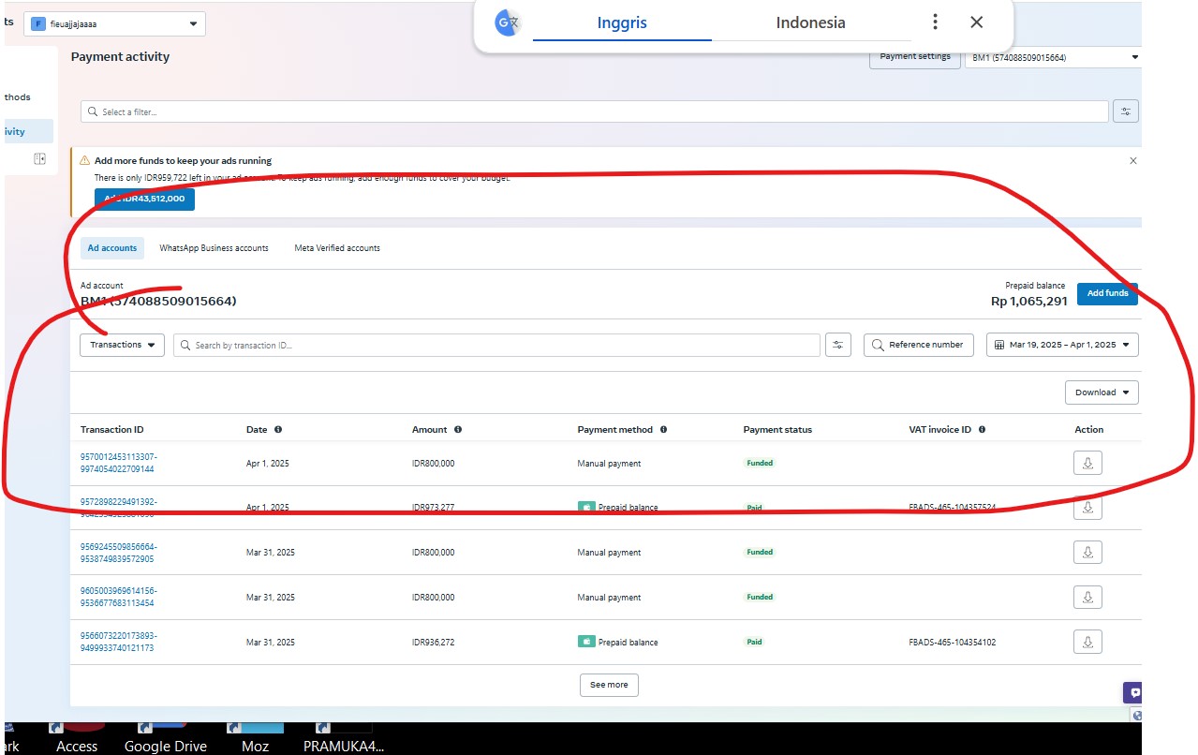The height and width of the screenshot is (755, 1198).
Task: Click the info icon next to VAT invoice ID
Action: 982,430
